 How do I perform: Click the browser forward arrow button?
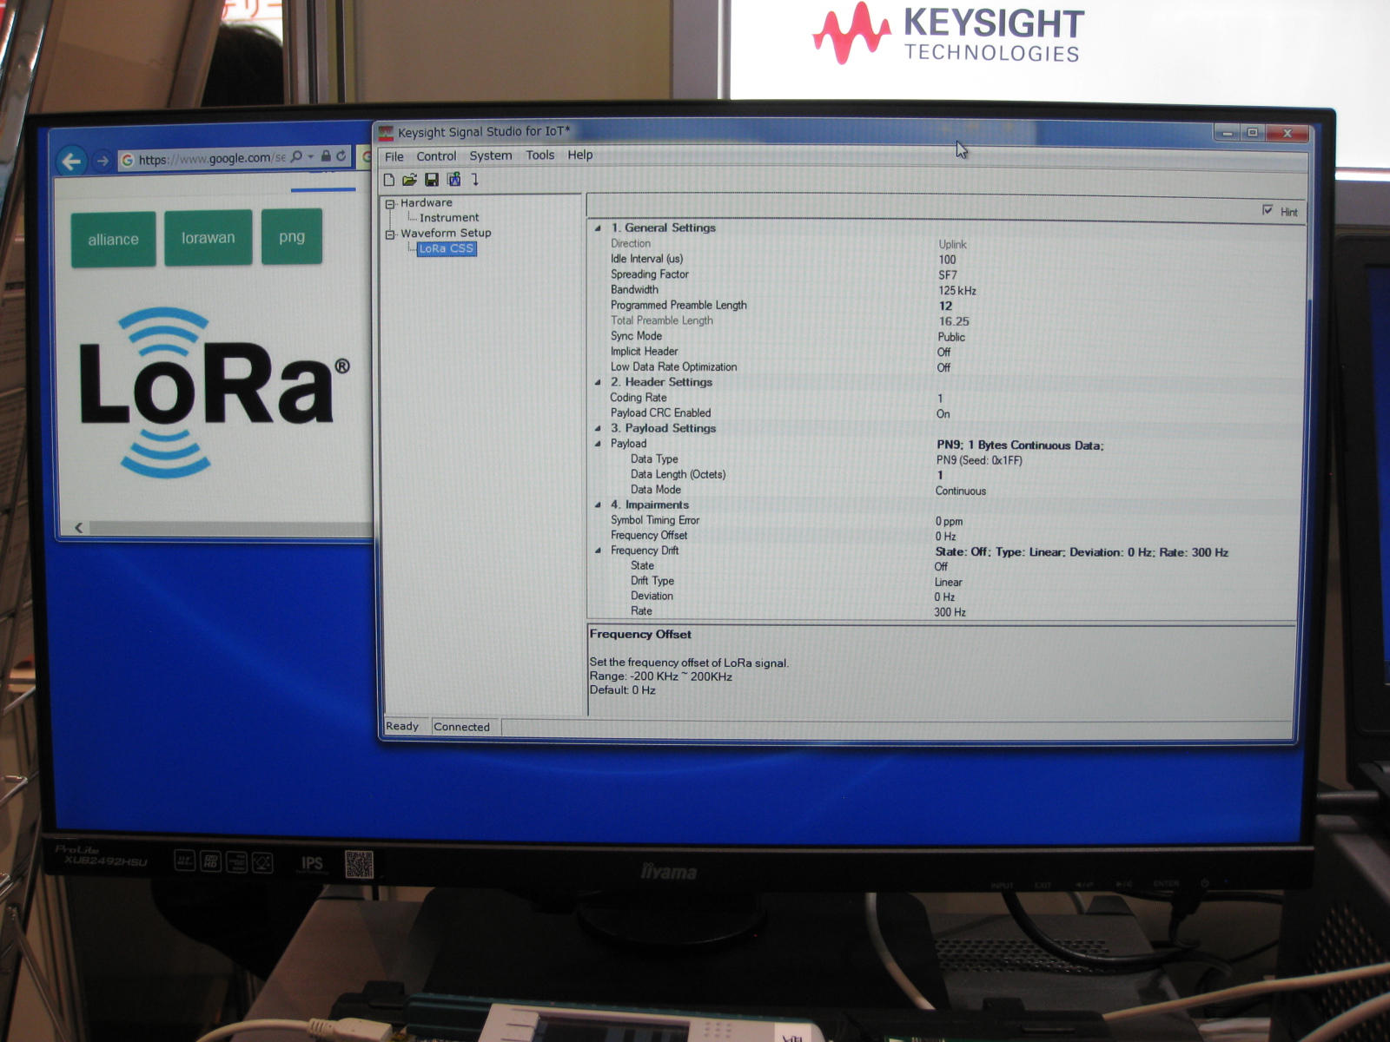click(x=103, y=161)
